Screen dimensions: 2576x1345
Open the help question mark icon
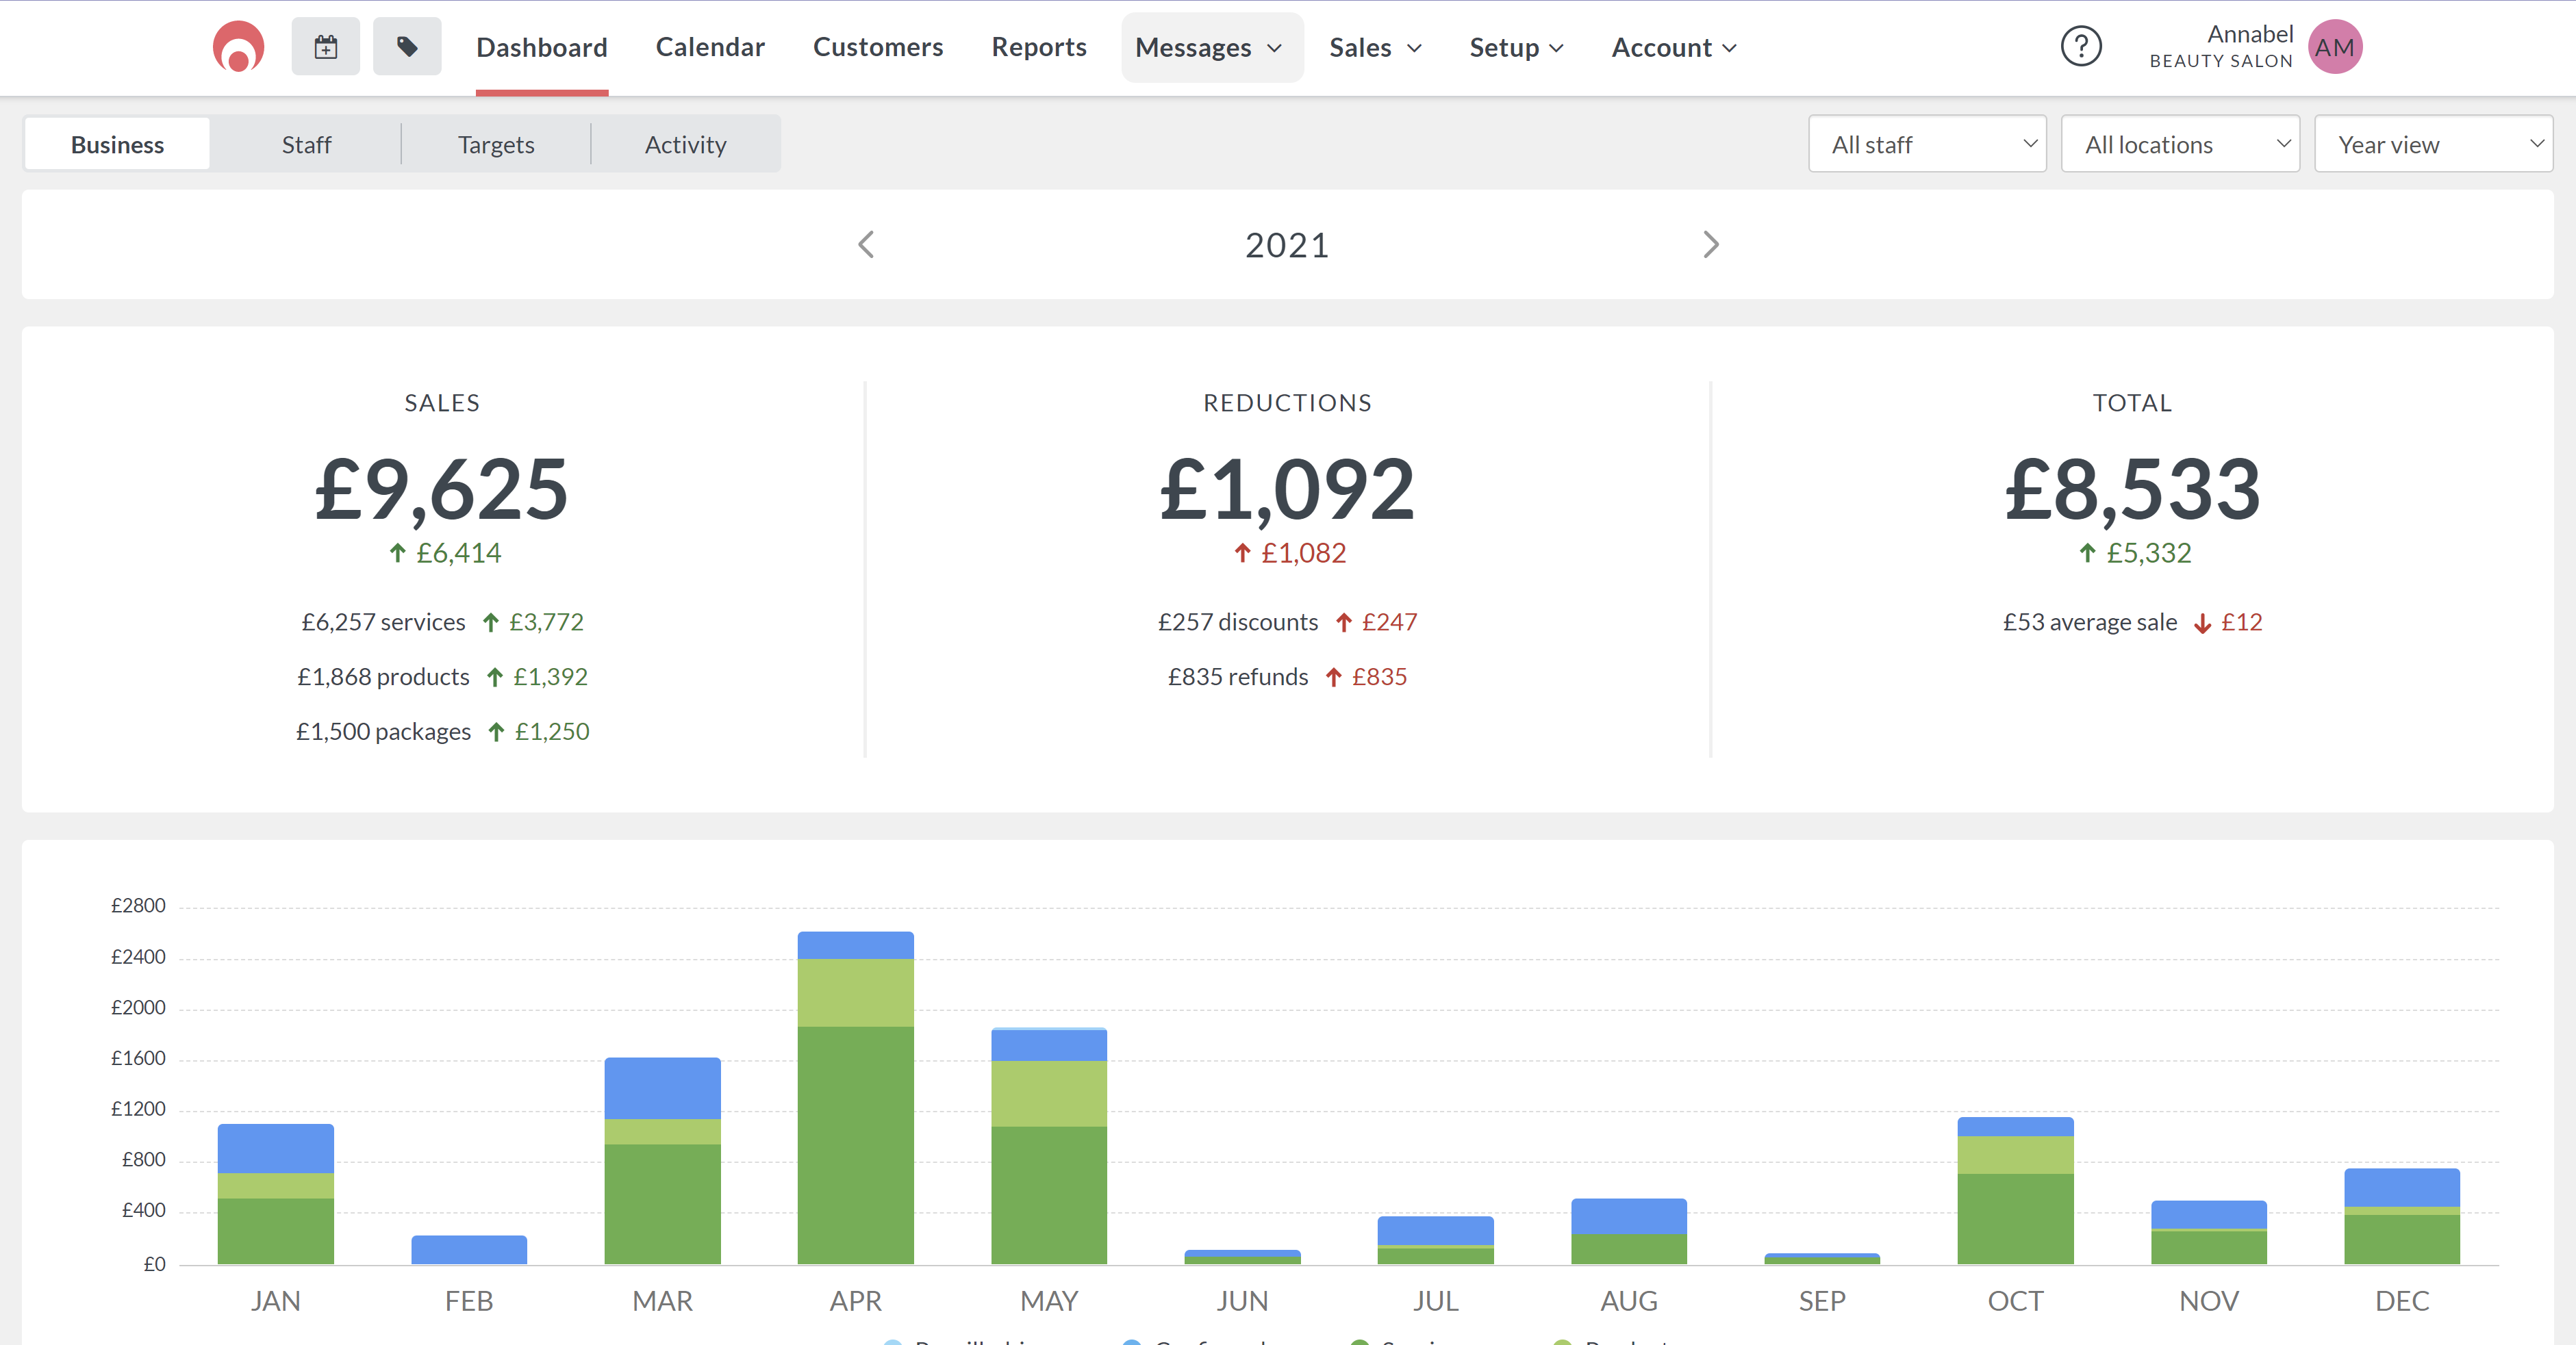[x=2081, y=47]
